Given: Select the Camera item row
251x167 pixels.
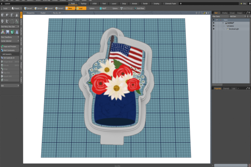Looking at the screenshot, I should click(x=231, y=26).
